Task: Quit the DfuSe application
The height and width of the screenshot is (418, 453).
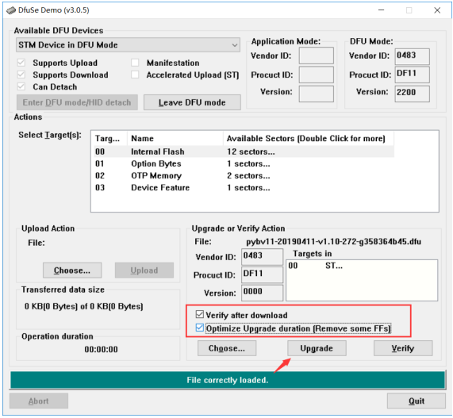Action: [x=417, y=401]
